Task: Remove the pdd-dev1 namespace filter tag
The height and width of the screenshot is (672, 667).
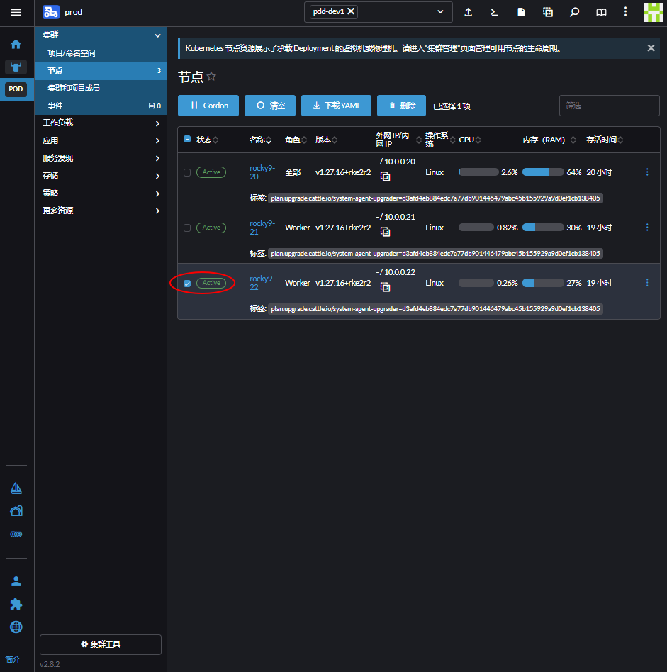Action: pos(351,11)
